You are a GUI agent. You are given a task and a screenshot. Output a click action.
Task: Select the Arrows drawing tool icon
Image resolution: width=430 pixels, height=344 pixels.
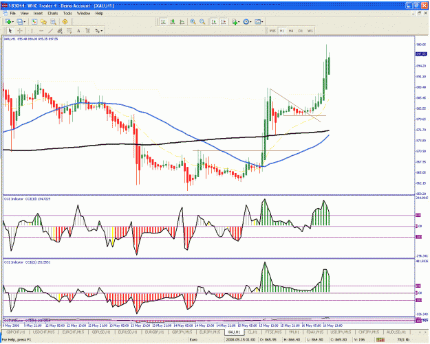[98, 31]
